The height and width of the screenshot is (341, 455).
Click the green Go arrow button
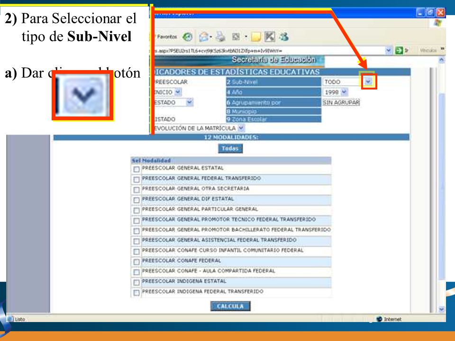pyautogui.click(x=399, y=51)
